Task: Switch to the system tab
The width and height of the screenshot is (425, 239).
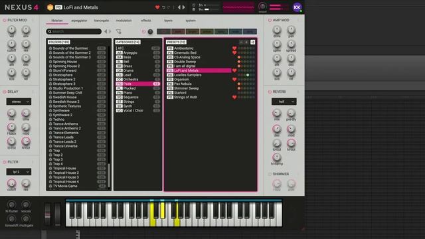Action: [x=191, y=21]
